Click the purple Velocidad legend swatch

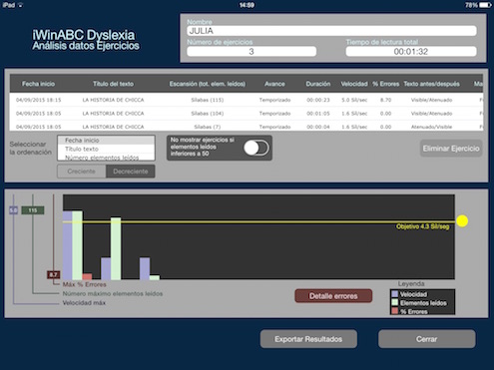click(395, 294)
